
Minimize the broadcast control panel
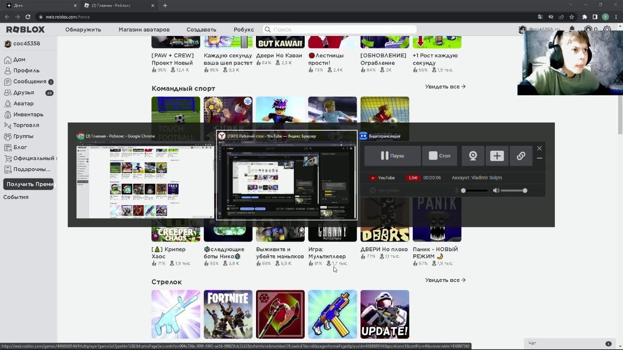click(539, 158)
